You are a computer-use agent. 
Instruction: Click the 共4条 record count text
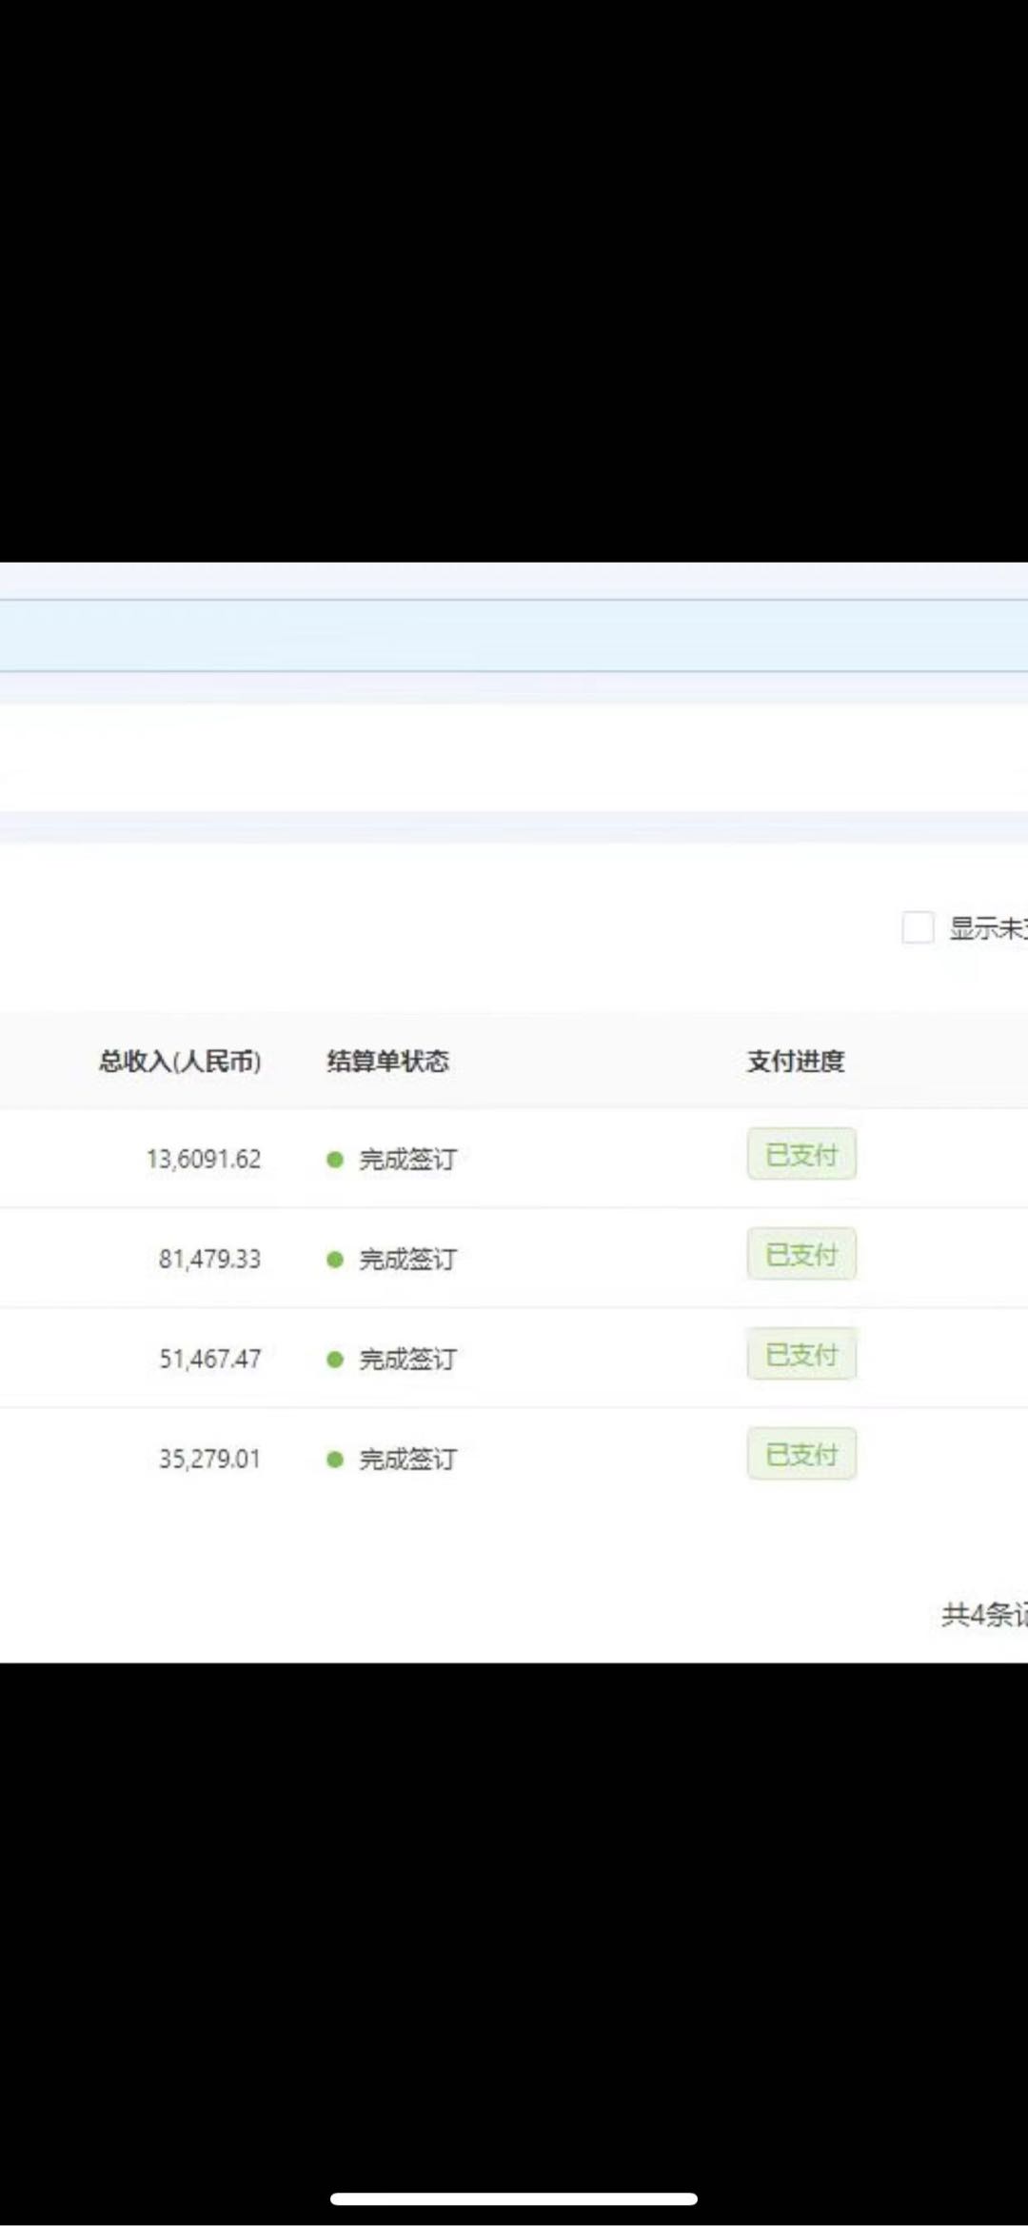coord(982,1615)
